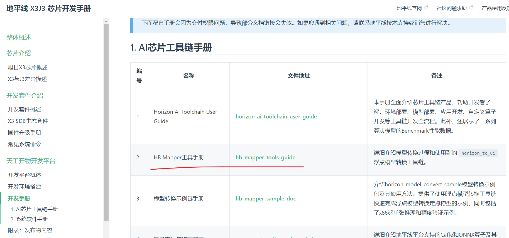This screenshot has height=238, width=509.
Task: Collapse the 开发套件介绍 sidebar group
Action: (x=25, y=96)
